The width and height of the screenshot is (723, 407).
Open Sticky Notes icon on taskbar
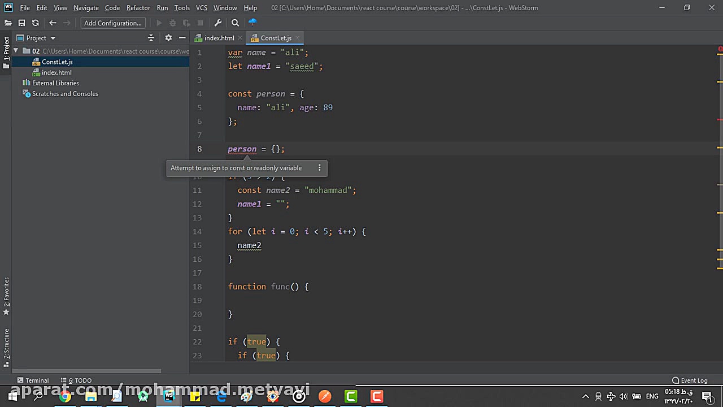195,396
